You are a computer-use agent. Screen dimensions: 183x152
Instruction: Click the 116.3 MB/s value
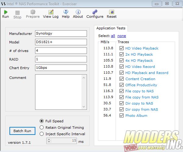click(x=108, y=91)
